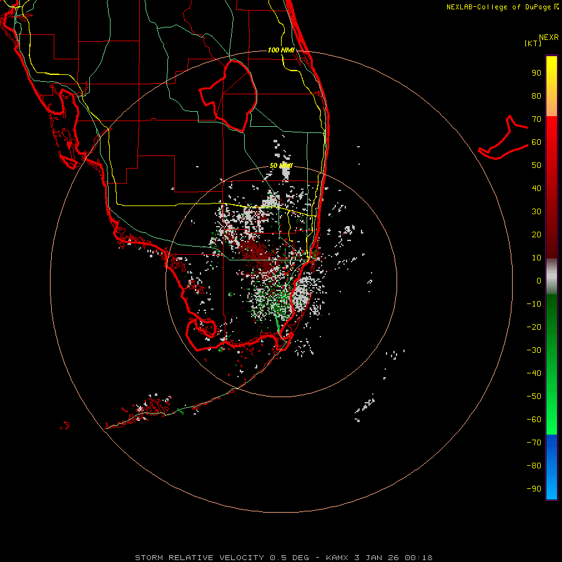Click the -20 value on the velocity scale
Viewport: 562px width, 562px height.
(534, 327)
